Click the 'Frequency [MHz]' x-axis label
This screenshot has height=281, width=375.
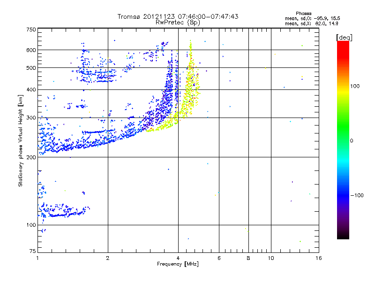[x=178, y=264]
